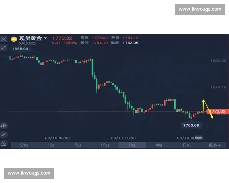
Task: Click the 现货黄金 title
Action: pyautogui.click(x=31, y=39)
